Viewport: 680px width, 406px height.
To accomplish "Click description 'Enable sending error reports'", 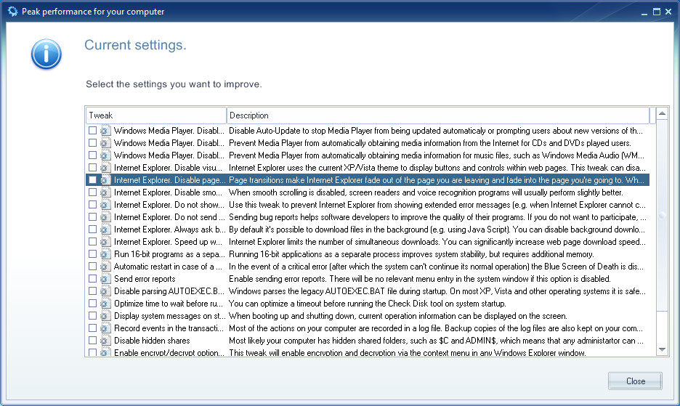I will 419,279.
